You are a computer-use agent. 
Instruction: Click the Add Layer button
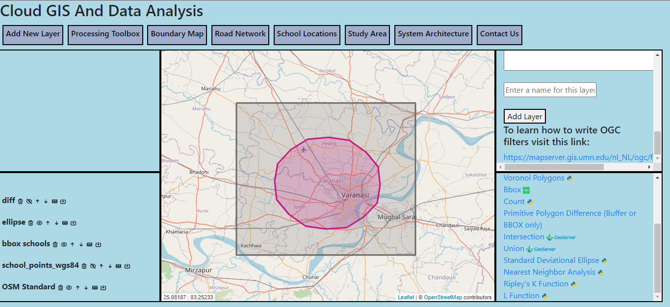(524, 116)
